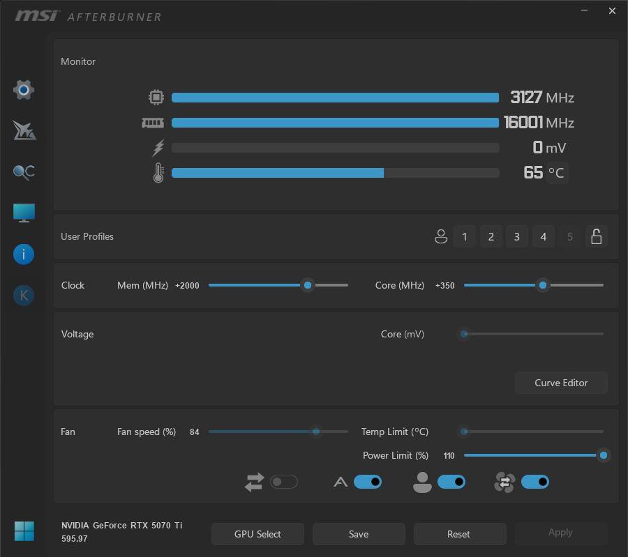Click the Power Limit (%) slider handle

[x=604, y=455]
